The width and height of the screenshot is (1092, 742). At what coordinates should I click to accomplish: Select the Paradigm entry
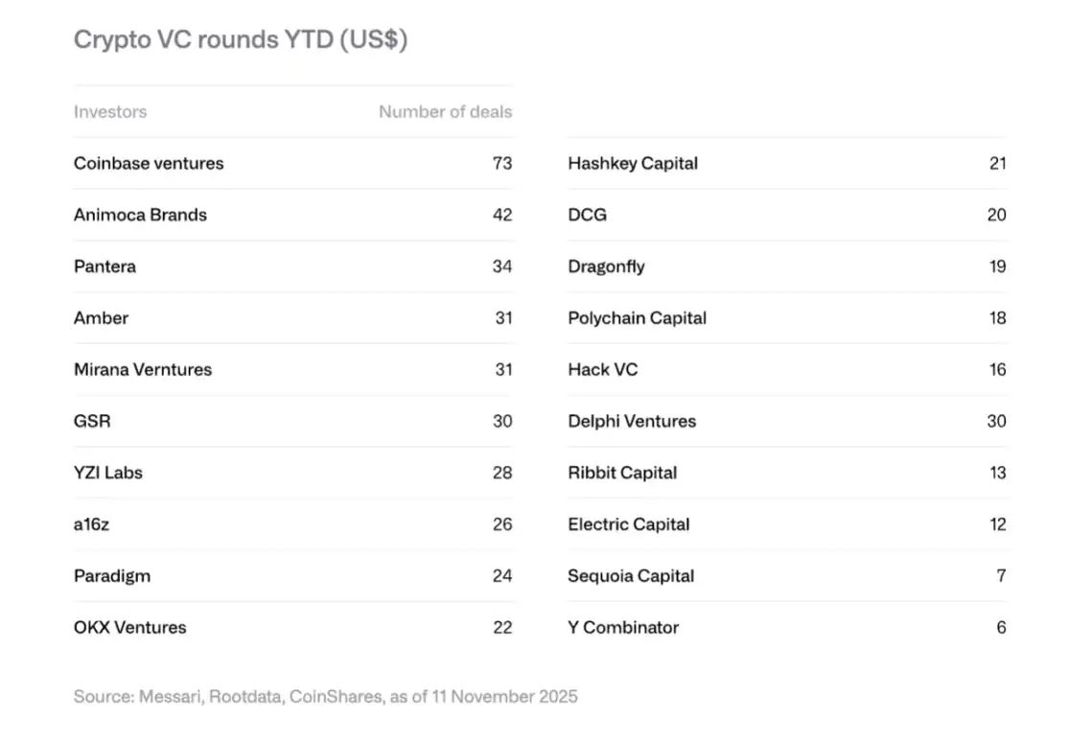click(112, 575)
